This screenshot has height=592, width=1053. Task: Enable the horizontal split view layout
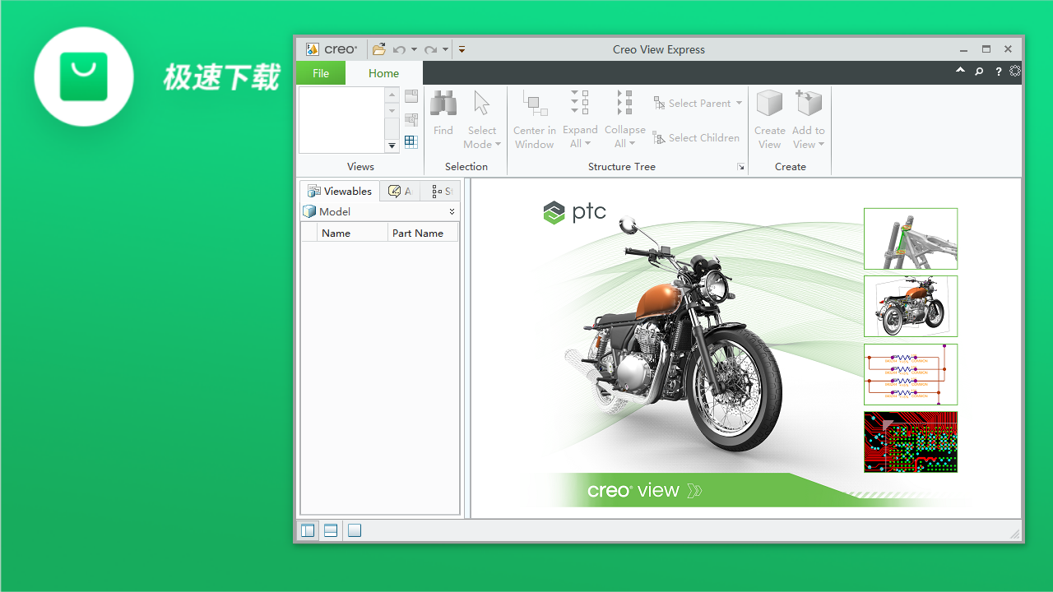point(330,530)
